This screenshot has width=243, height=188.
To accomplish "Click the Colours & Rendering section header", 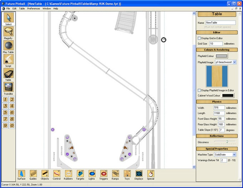I will click(217, 50).
